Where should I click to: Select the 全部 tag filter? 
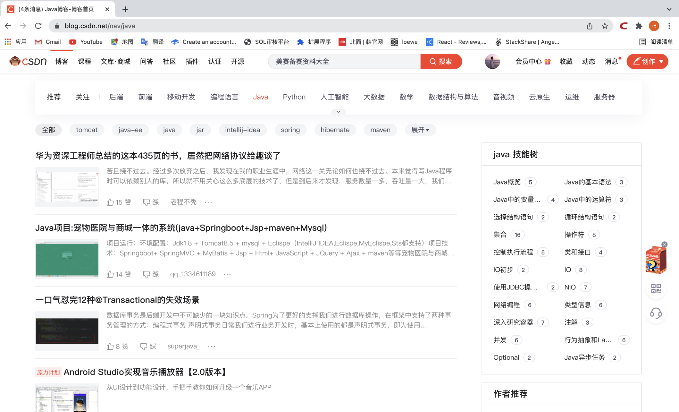(48, 130)
